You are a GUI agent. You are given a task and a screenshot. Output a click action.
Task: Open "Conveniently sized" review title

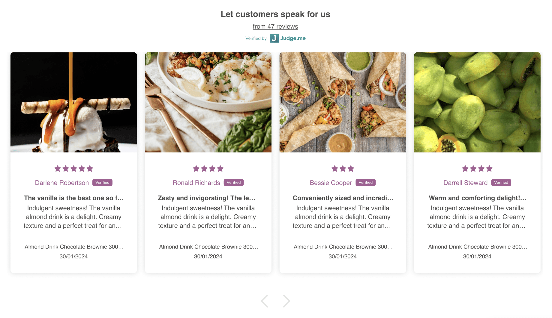coord(343,198)
